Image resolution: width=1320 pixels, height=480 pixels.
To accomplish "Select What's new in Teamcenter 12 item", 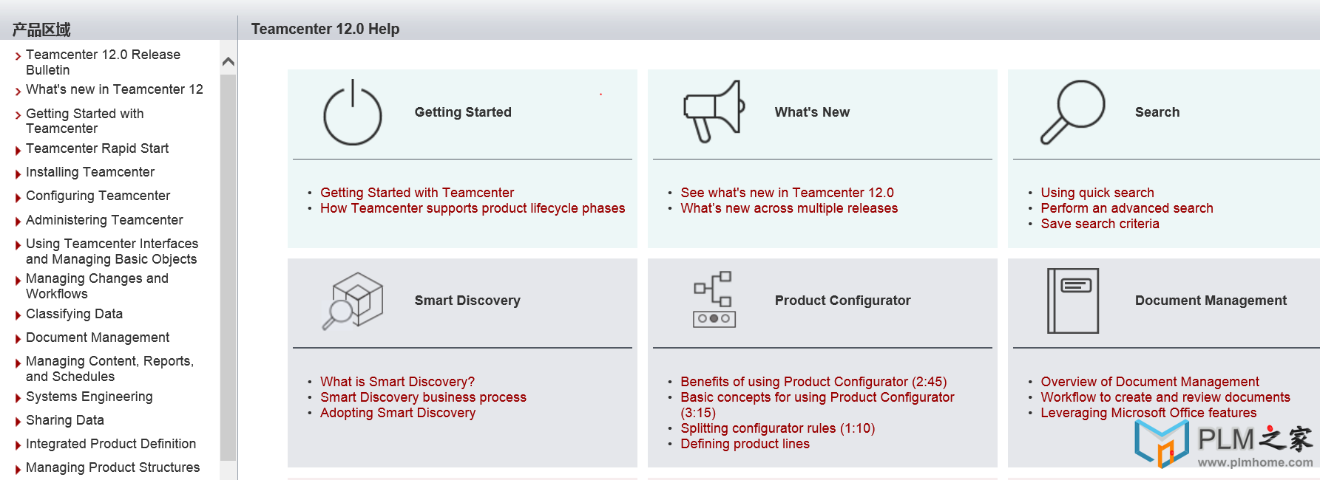I will (x=114, y=89).
